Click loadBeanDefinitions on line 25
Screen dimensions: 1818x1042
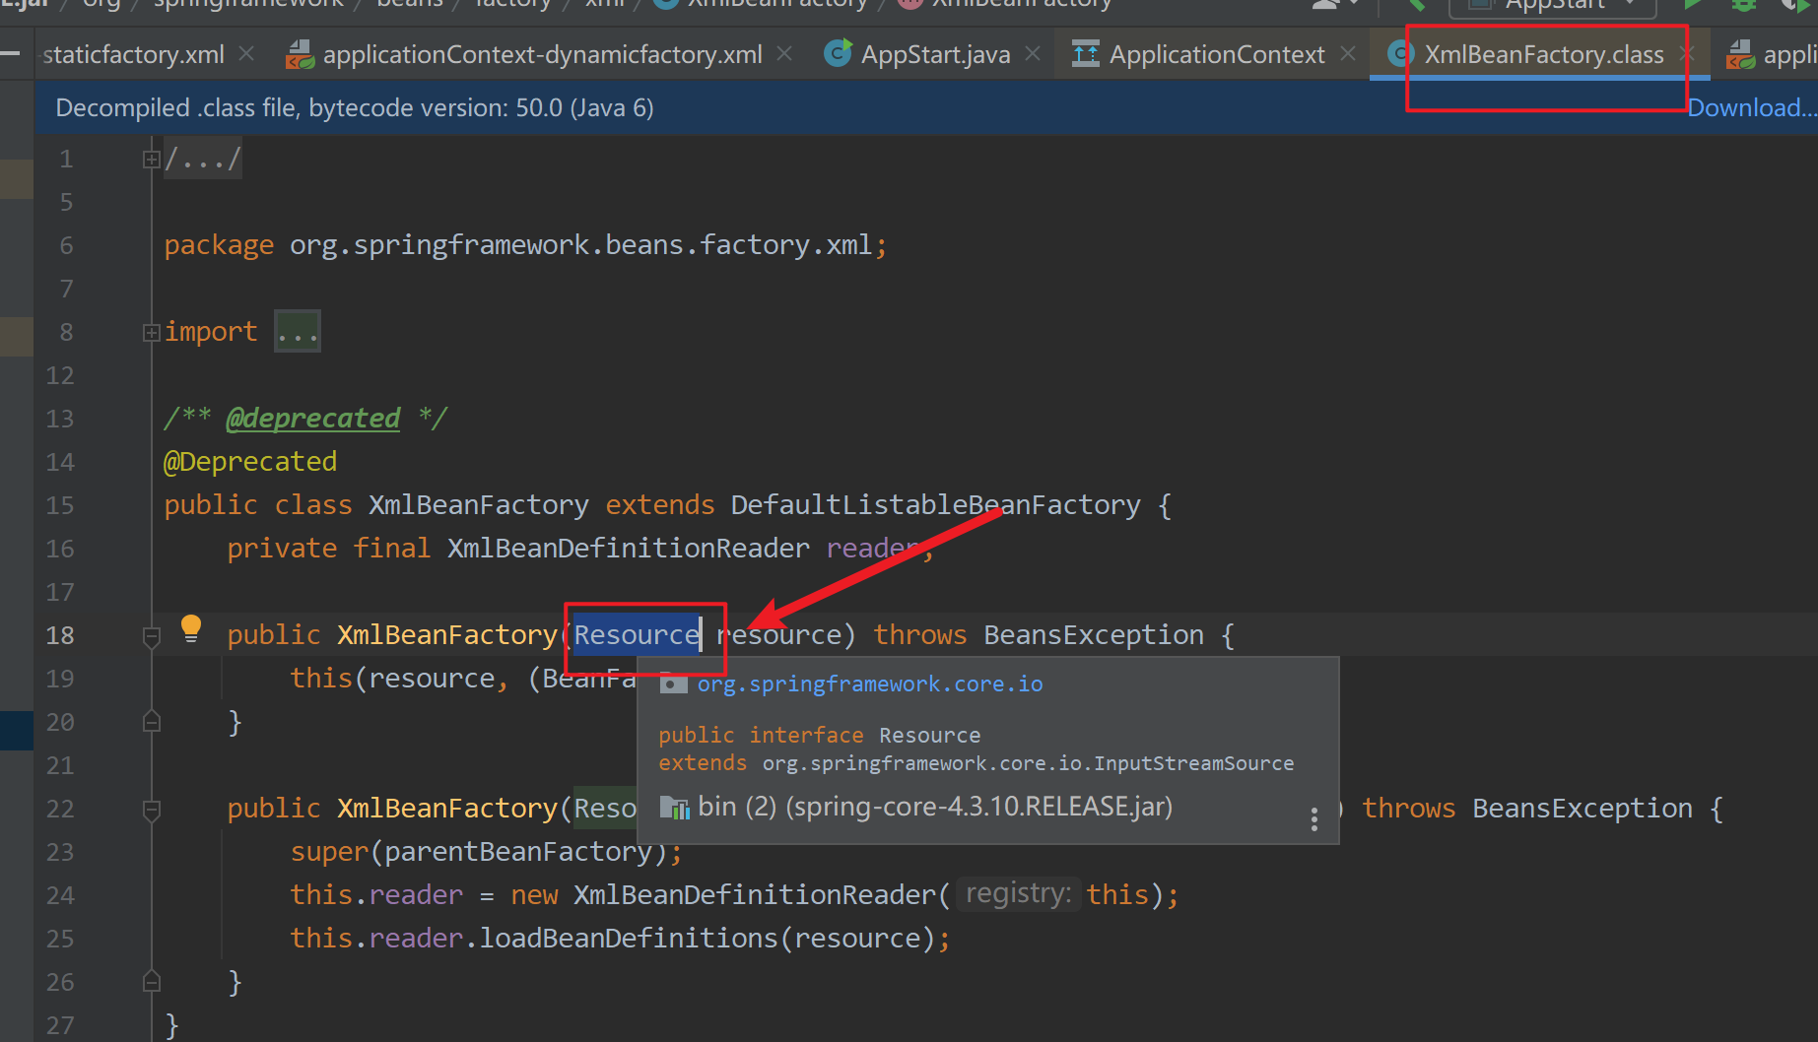coord(628,939)
